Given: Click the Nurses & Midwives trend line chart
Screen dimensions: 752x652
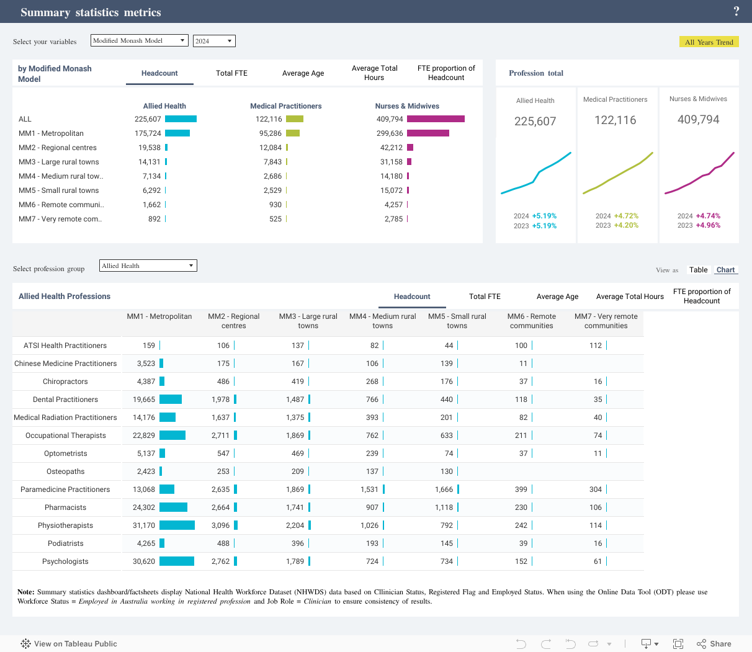Looking at the screenshot, I should tap(699, 174).
